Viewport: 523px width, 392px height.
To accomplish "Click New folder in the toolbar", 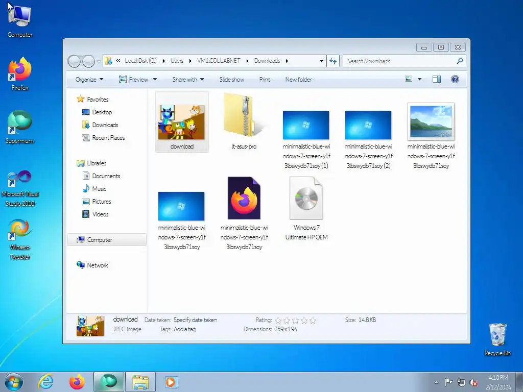I will [x=298, y=79].
